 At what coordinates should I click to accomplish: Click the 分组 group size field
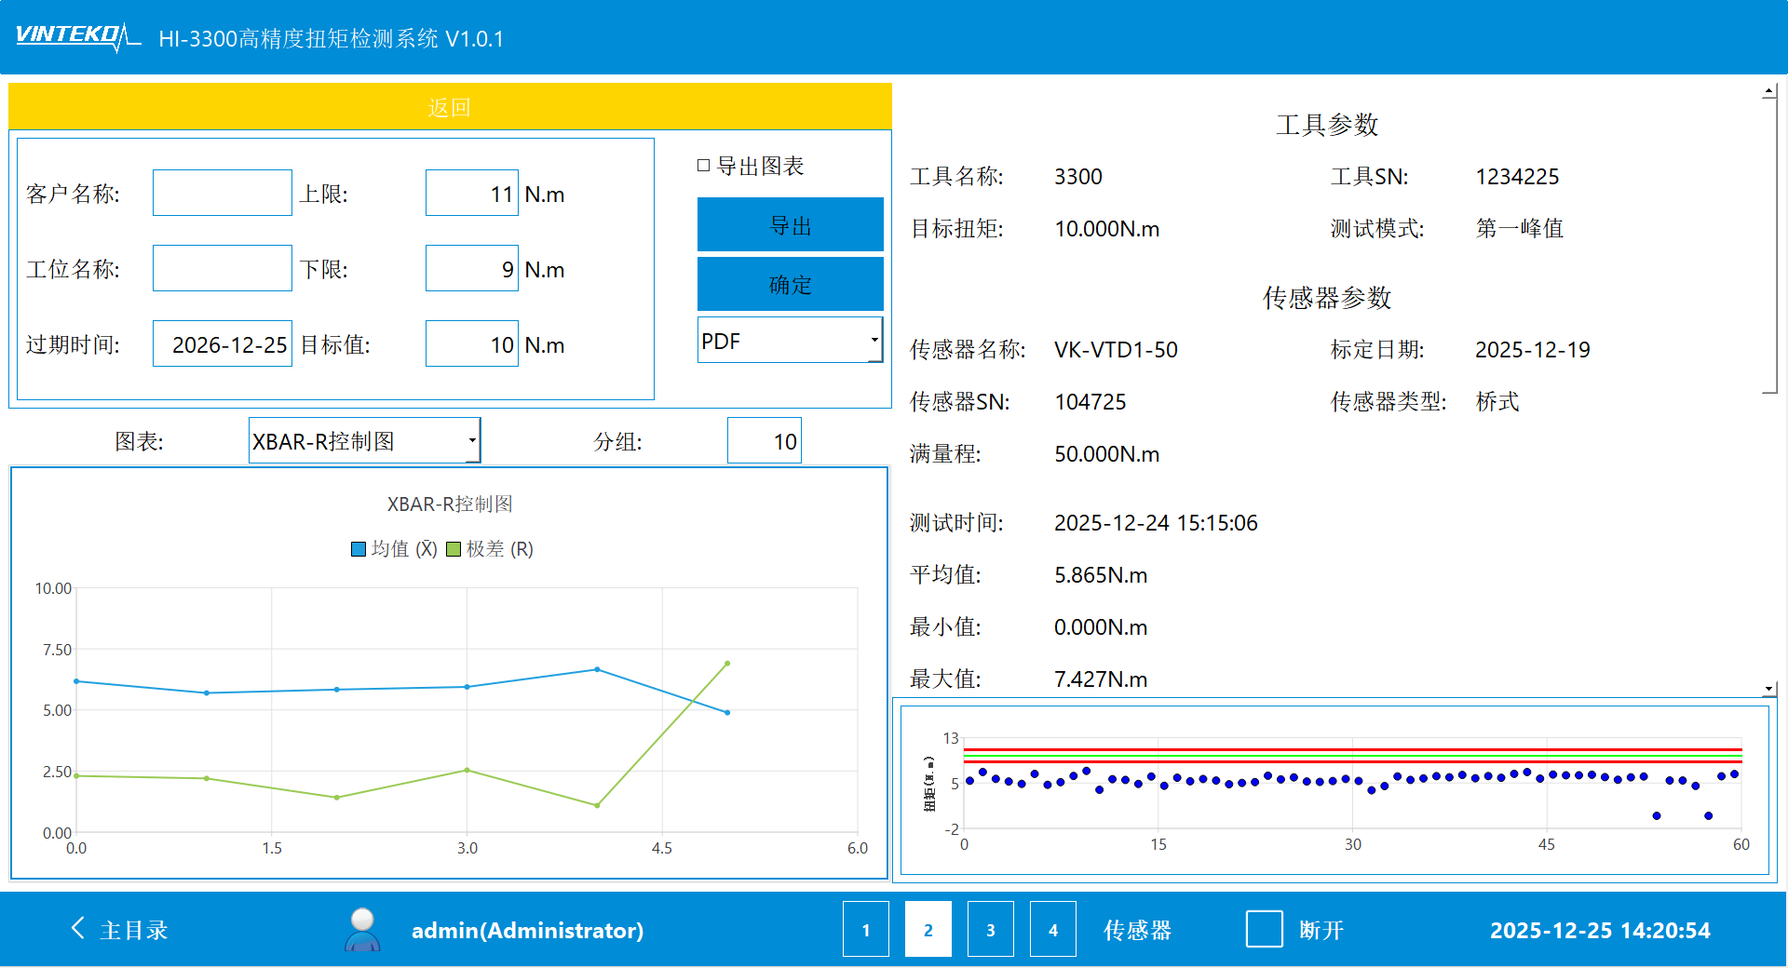[x=764, y=441]
